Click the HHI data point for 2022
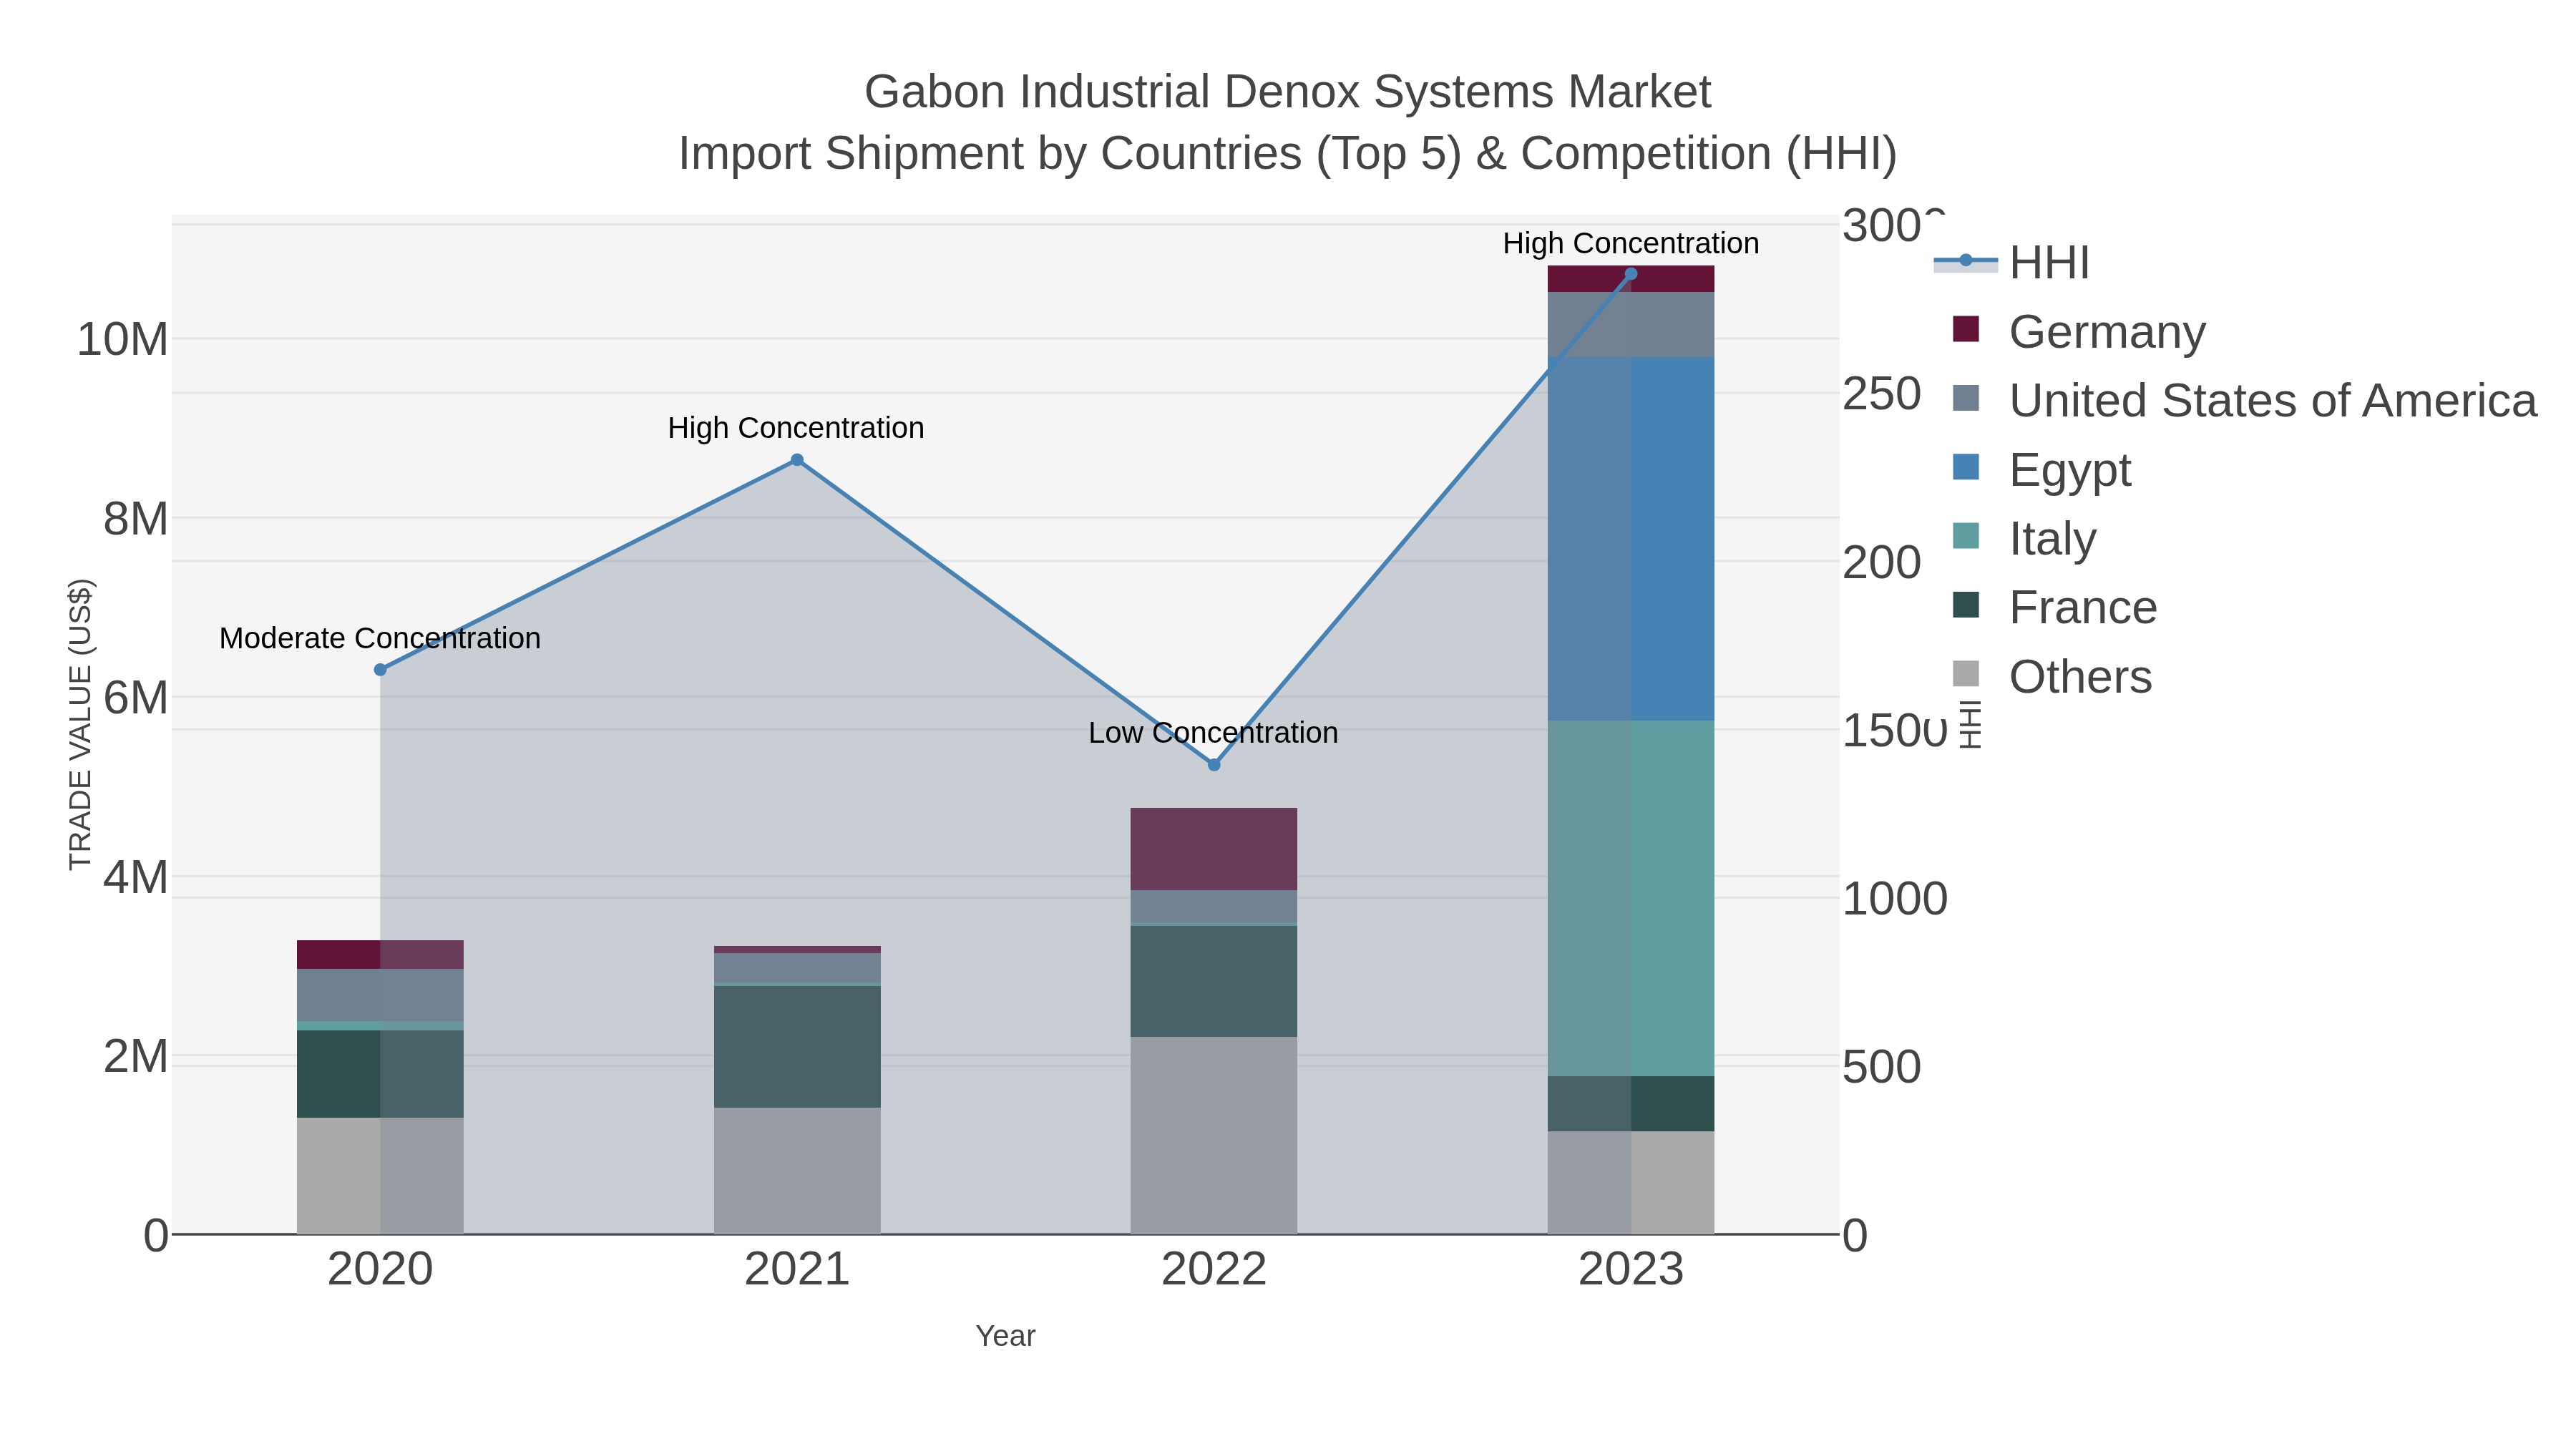The image size is (2576, 1449). (1214, 765)
